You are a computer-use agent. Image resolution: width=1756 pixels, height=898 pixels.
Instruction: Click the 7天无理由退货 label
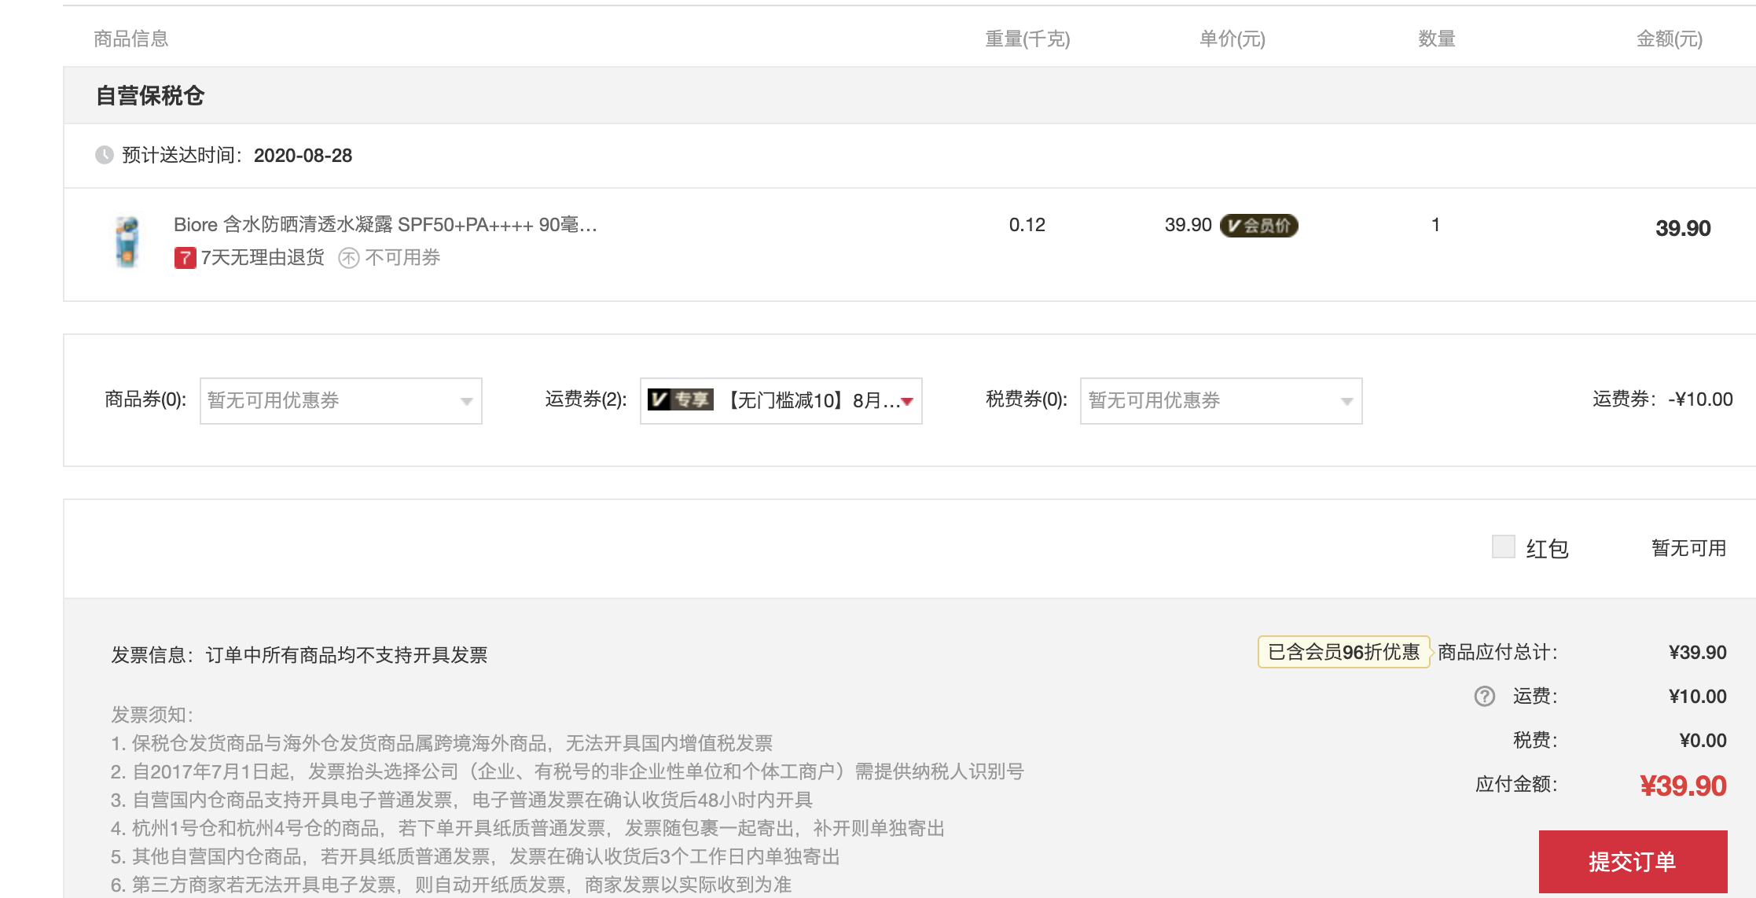click(263, 258)
